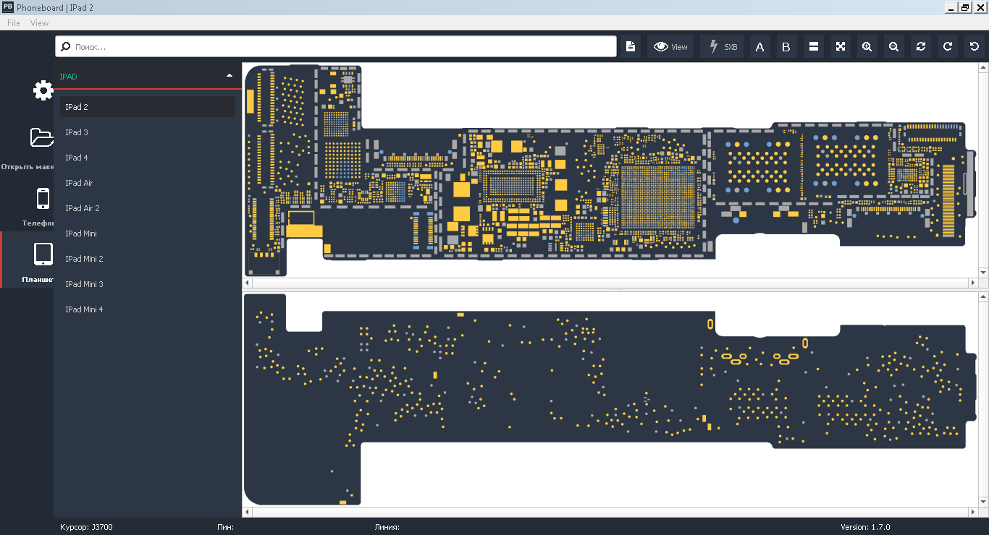
Task: Click the phone category icon in sidebar
Action: (x=43, y=199)
